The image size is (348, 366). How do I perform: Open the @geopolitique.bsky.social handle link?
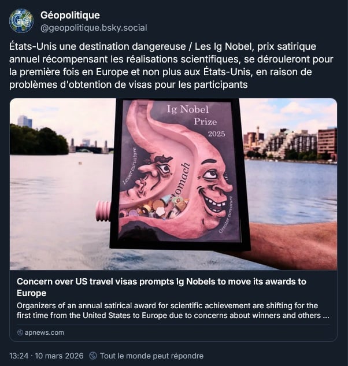pyautogui.click(x=94, y=28)
